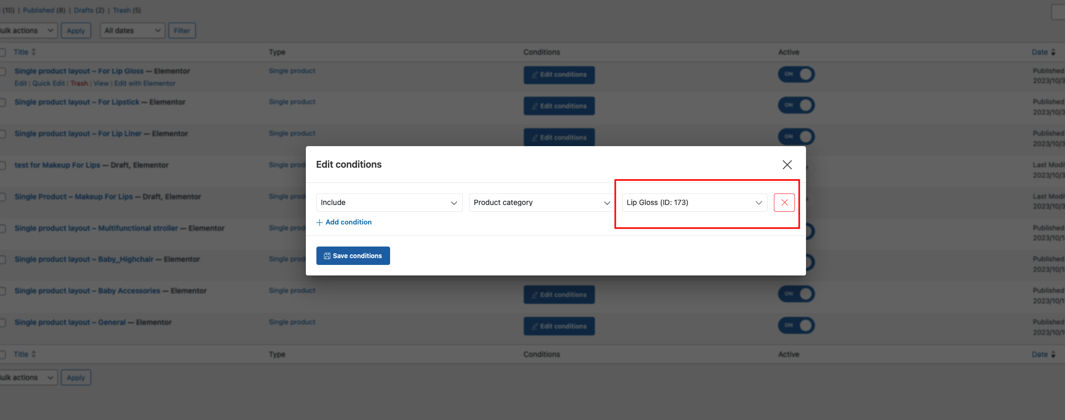
Task: Tick the checkbox for the General layout
Action: coord(3,323)
